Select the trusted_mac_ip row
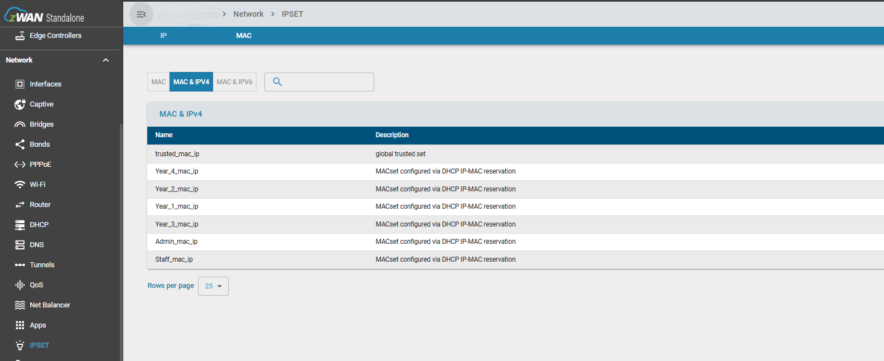This screenshot has width=884, height=361. 515,154
